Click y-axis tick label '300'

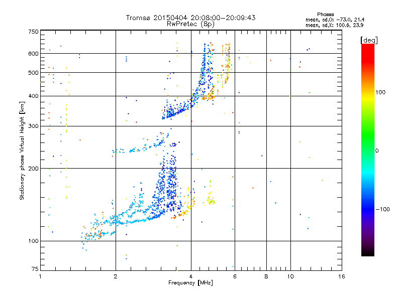[33, 126]
